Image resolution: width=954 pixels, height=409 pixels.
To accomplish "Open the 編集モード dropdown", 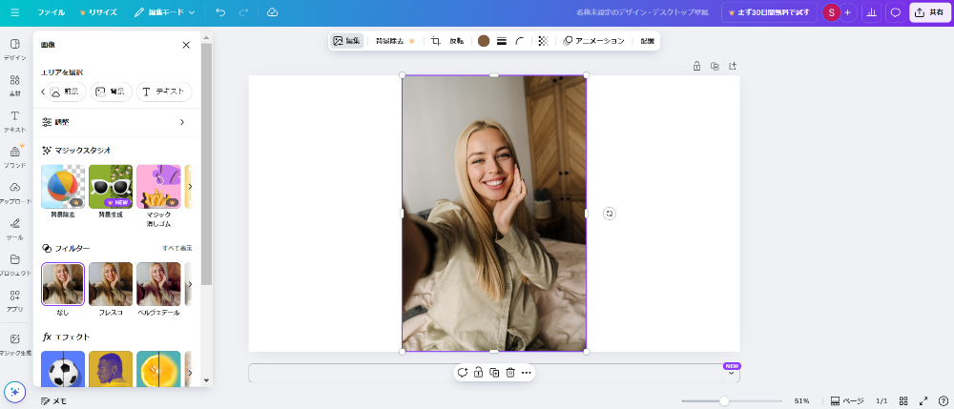I will pyautogui.click(x=164, y=12).
